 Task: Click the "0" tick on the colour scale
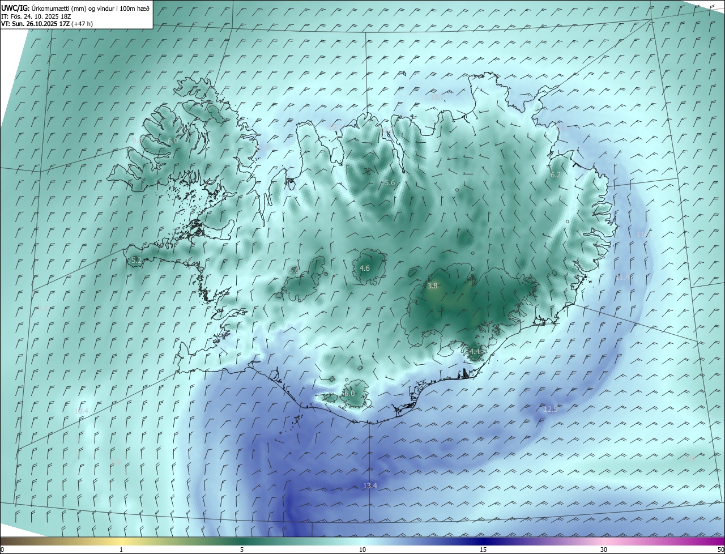click(x=2, y=550)
